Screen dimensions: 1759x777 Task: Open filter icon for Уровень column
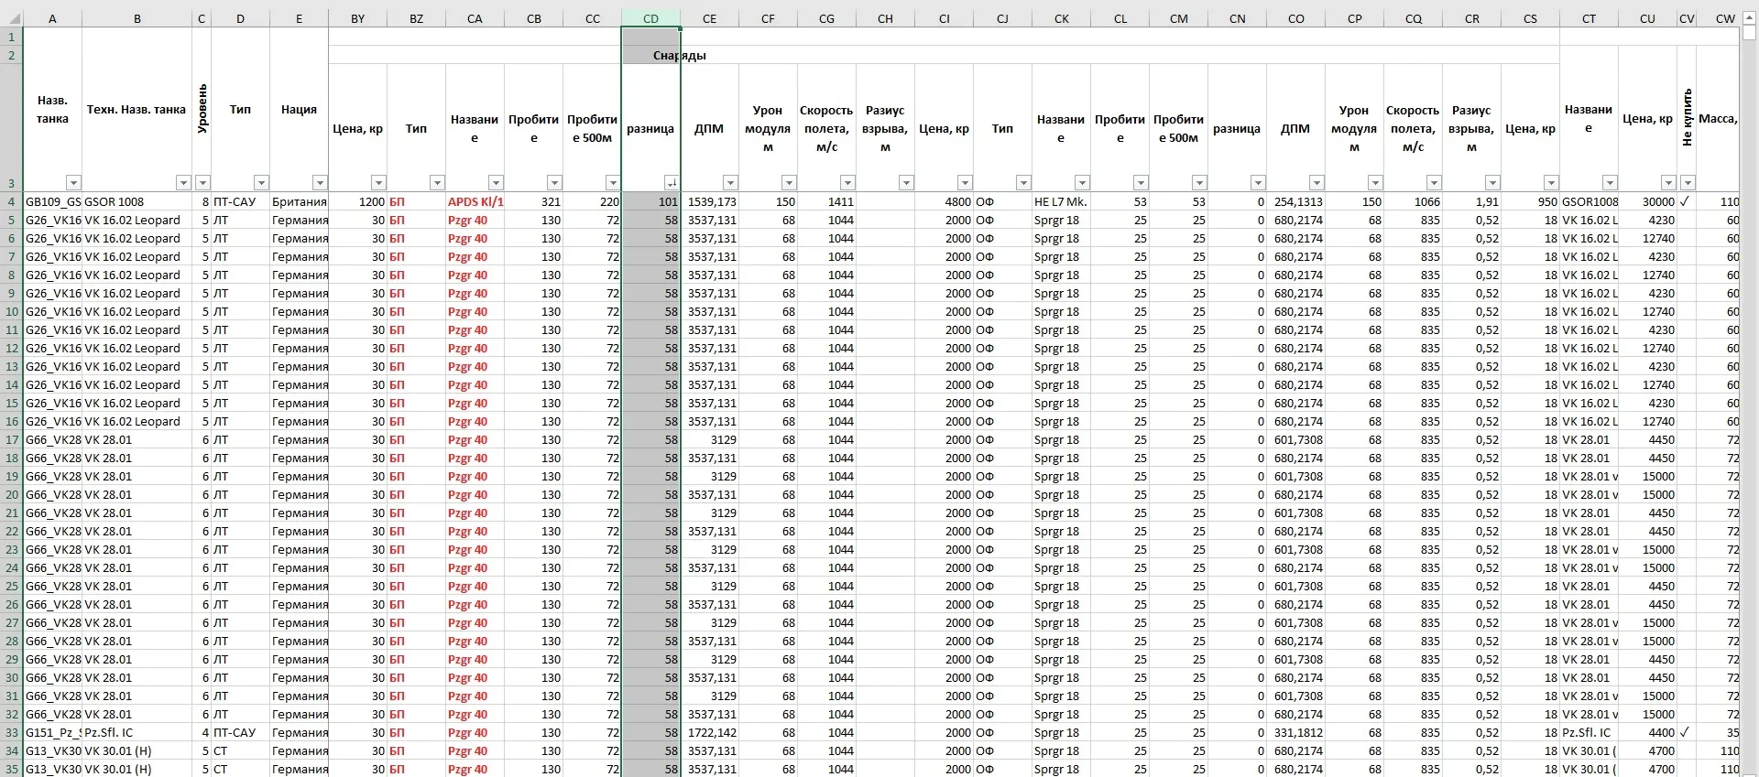tap(202, 183)
